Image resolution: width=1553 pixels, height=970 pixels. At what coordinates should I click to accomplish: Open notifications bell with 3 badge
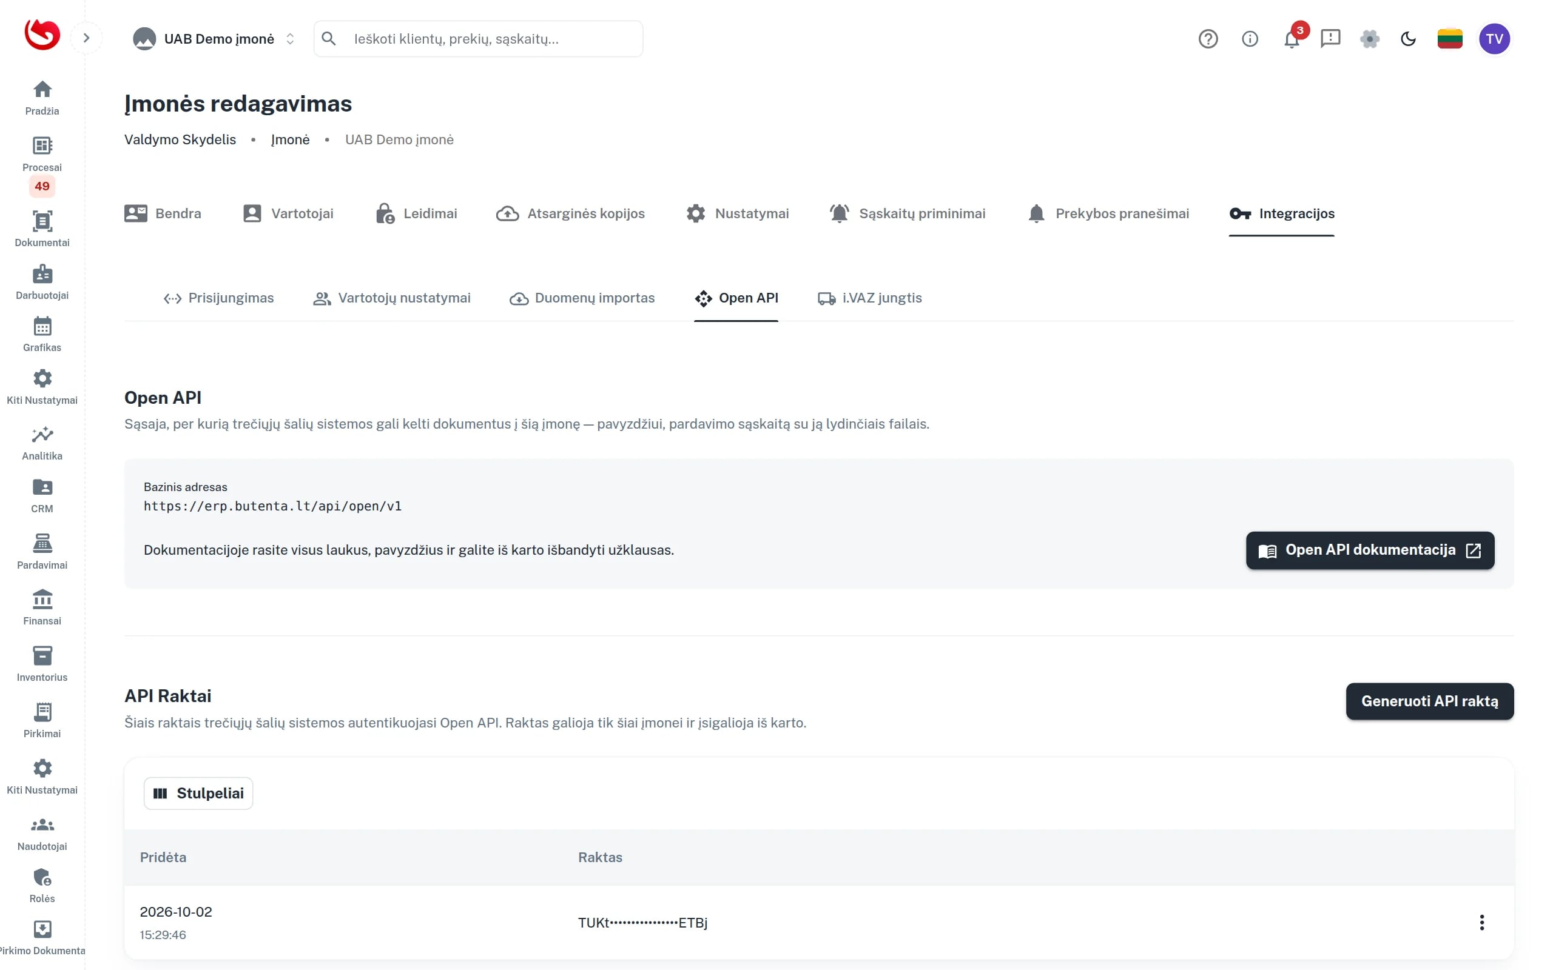(1292, 38)
